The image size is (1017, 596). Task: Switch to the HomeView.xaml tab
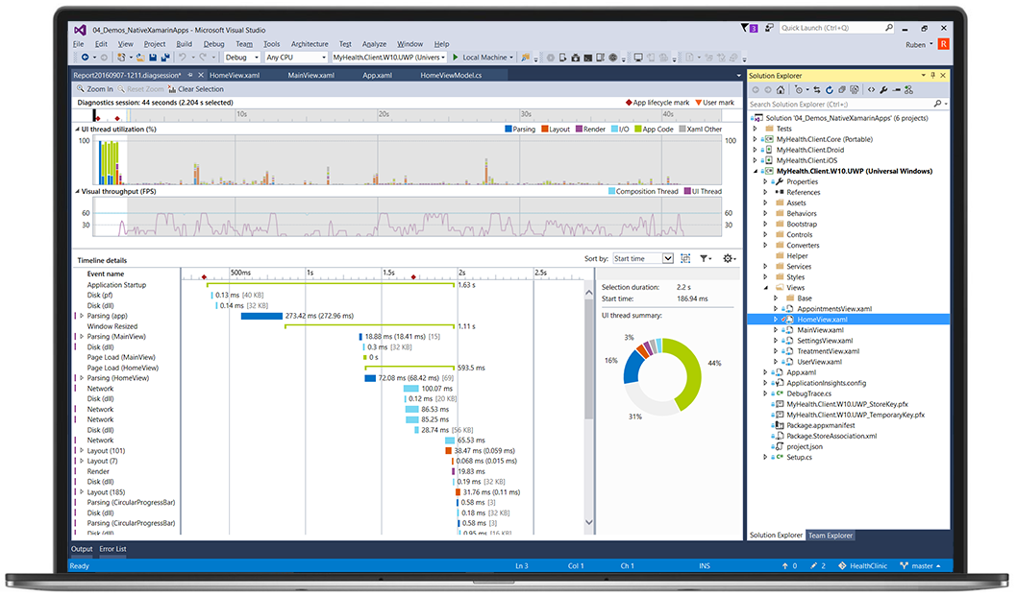tap(235, 75)
